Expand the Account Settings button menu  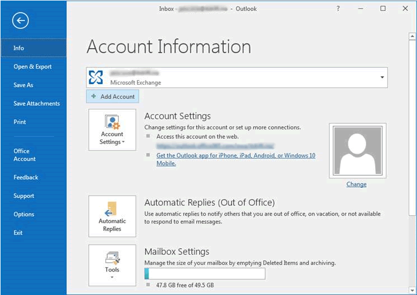pos(123,142)
